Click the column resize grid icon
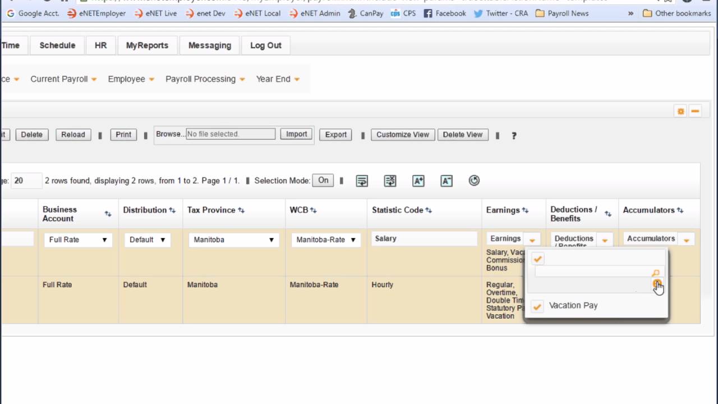This screenshot has height=404, width=718. [390, 181]
